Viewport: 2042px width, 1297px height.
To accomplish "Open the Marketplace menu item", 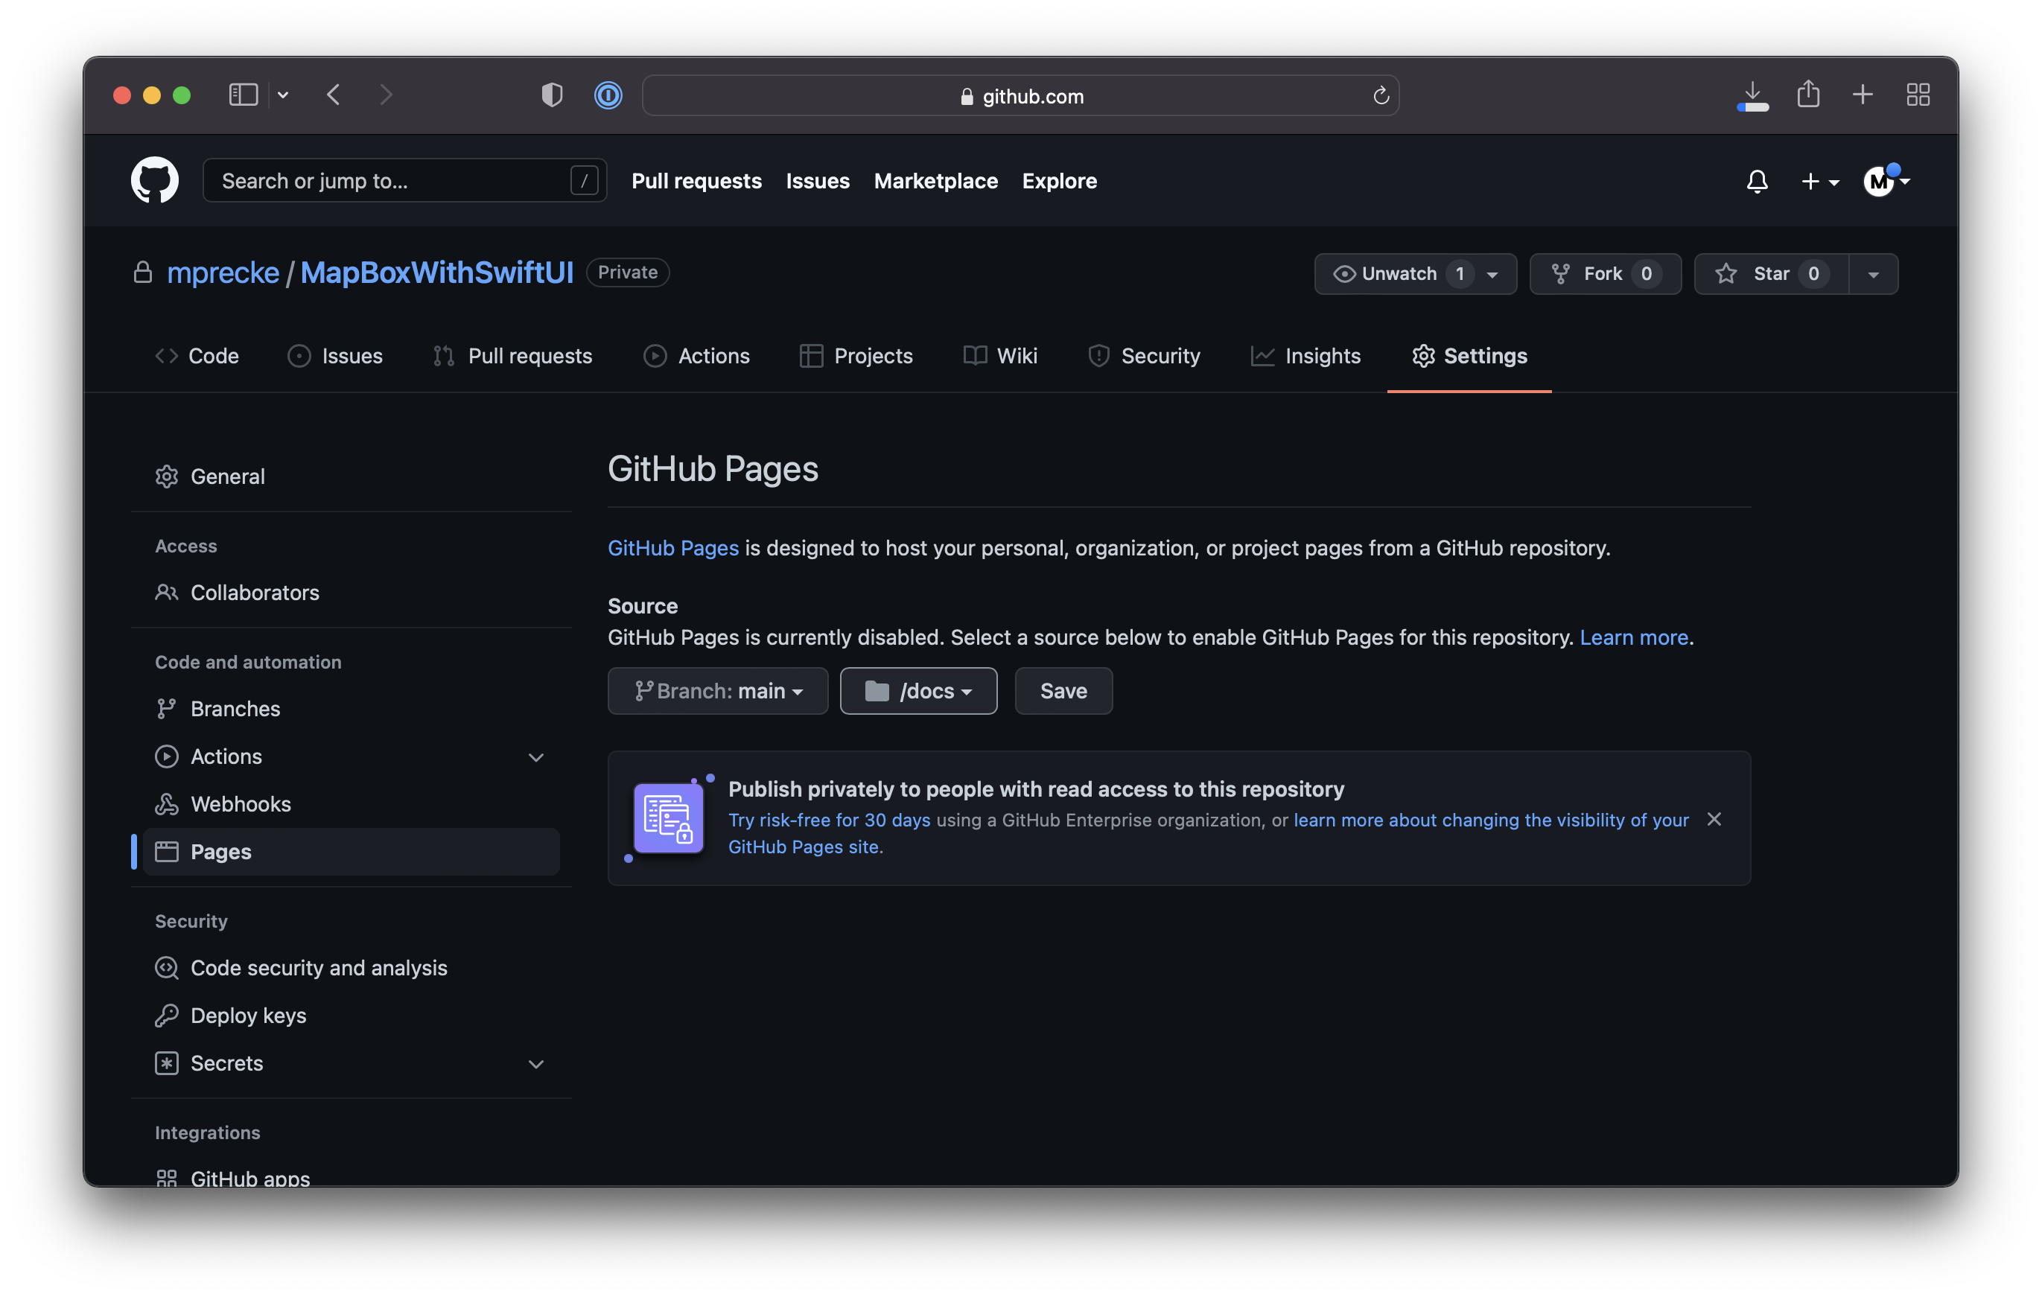I will point(935,181).
